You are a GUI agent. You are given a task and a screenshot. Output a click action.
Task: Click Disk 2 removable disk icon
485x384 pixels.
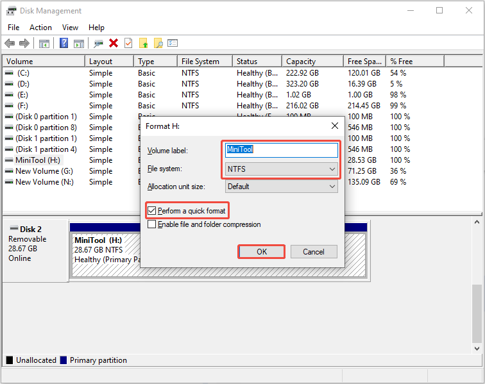(14, 228)
